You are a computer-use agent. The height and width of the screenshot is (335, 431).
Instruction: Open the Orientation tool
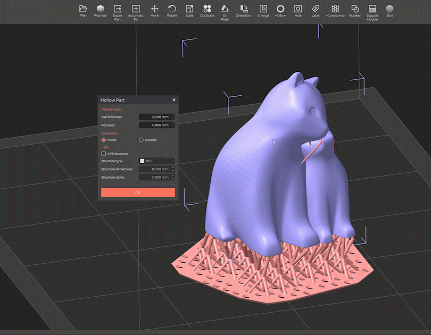point(244,10)
